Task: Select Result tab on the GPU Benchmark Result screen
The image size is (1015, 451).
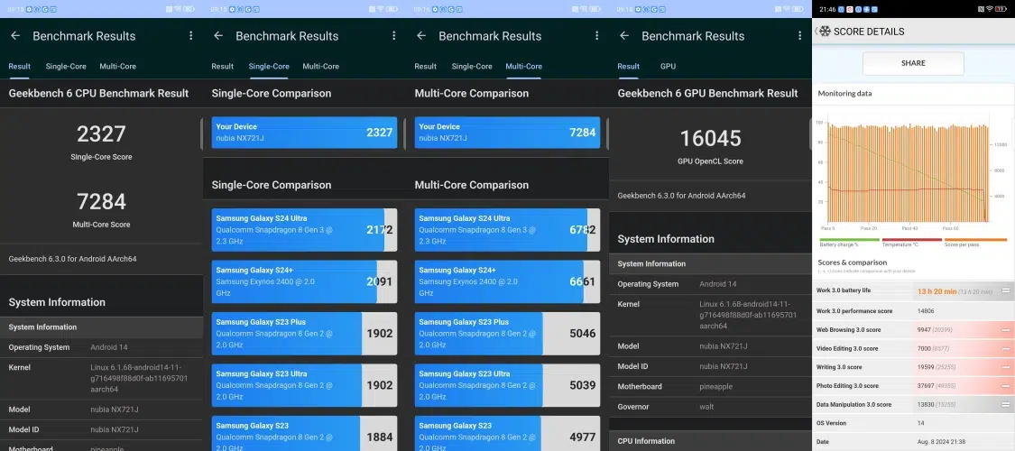Action: tap(629, 66)
